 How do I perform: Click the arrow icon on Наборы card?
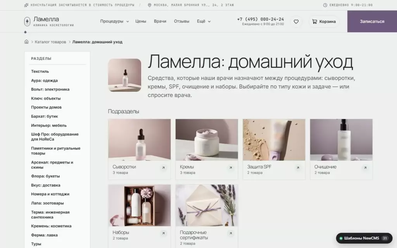(163, 233)
